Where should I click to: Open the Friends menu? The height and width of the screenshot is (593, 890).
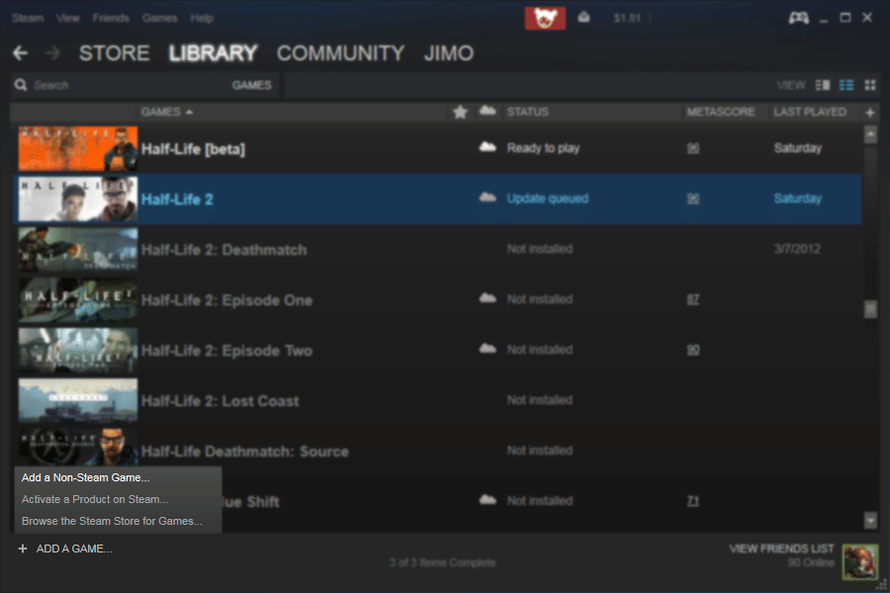pos(111,17)
